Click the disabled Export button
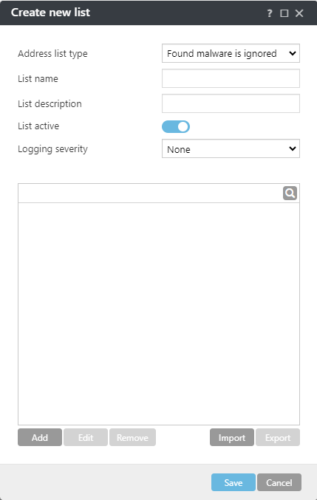This screenshot has height=500, width=317. pos(278,437)
